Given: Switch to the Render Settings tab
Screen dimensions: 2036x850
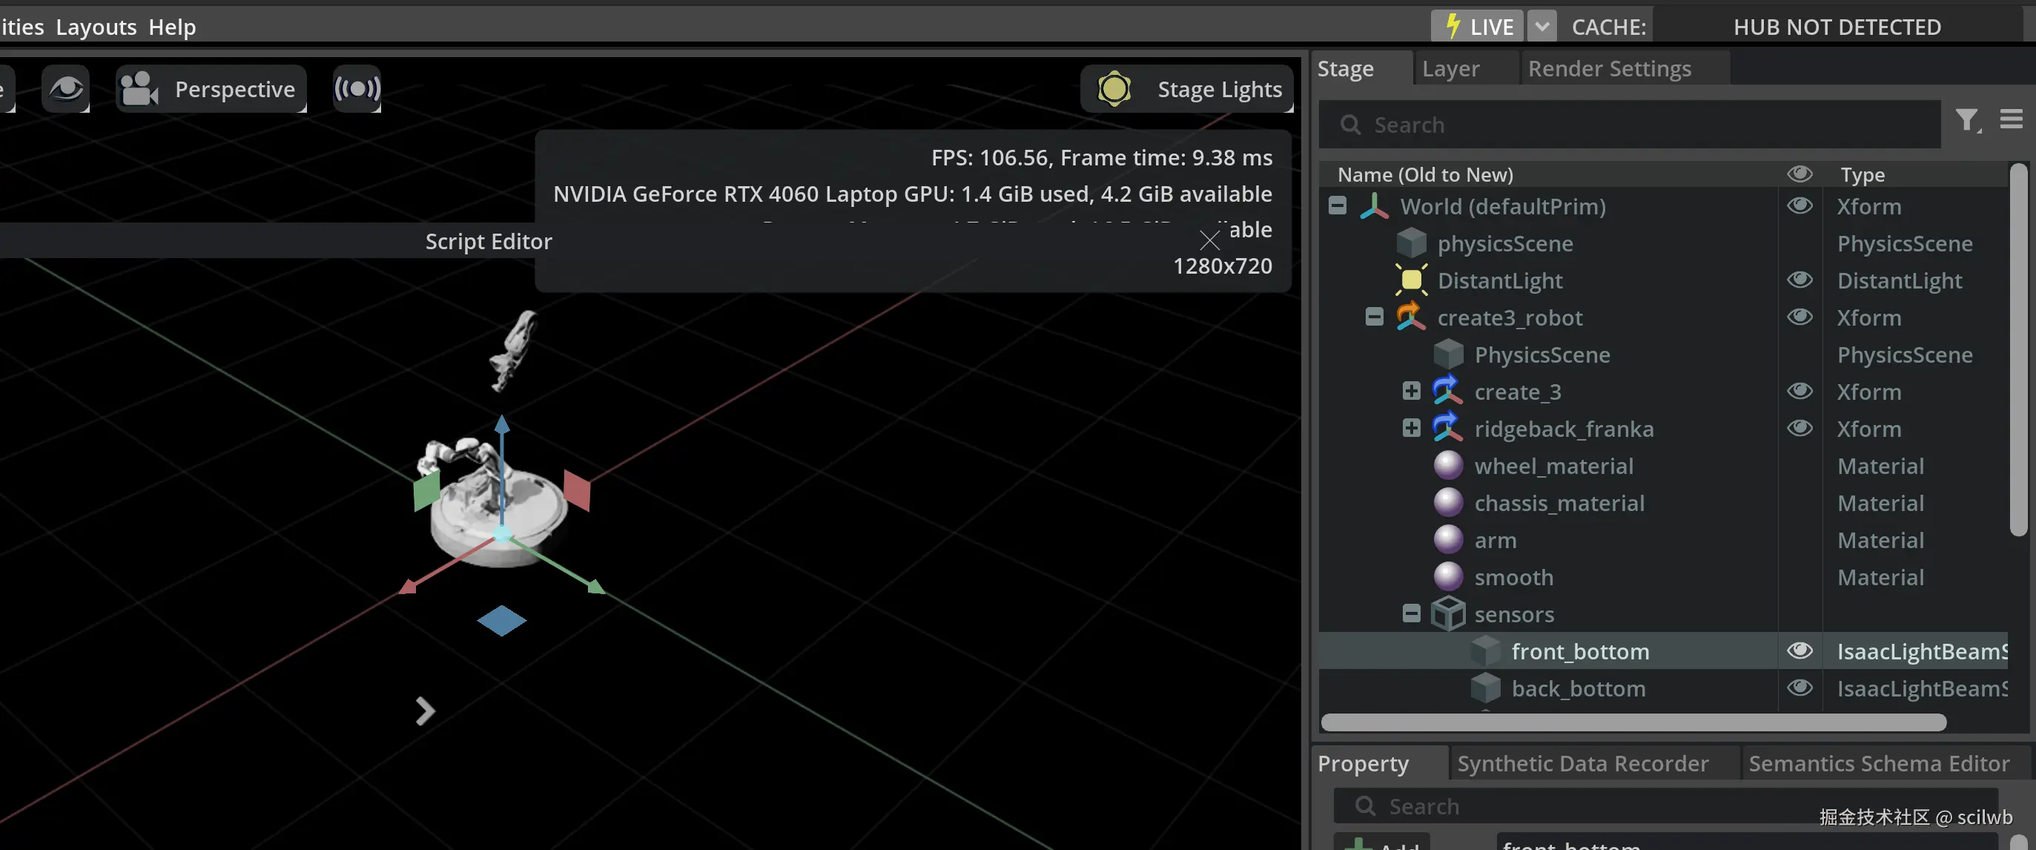Looking at the screenshot, I should coord(1609,69).
